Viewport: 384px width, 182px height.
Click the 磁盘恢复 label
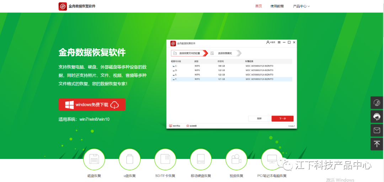point(94,176)
